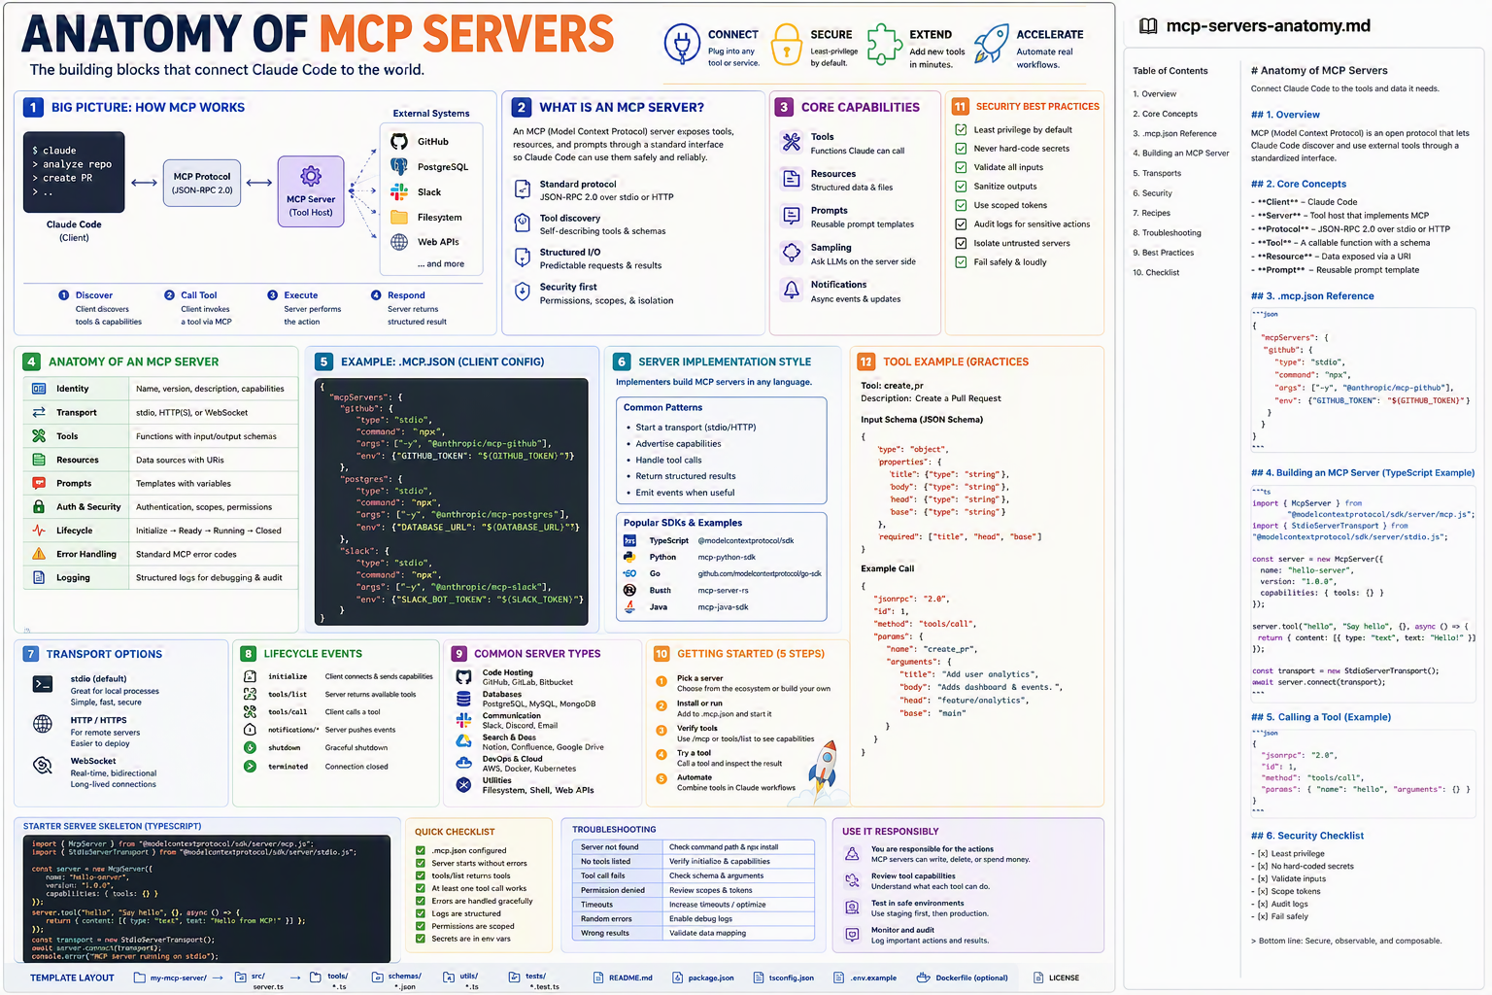Click the Extend puzzle piece icon
This screenshot has width=1492, height=995.
[x=884, y=44]
